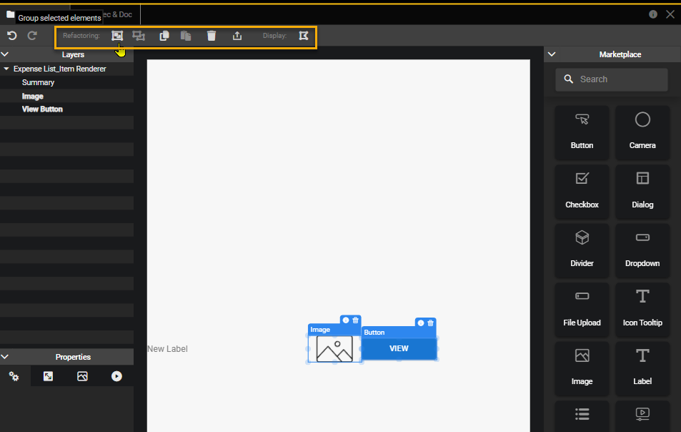Select the View Button layer
This screenshot has width=681, height=432.
[x=42, y=109]
